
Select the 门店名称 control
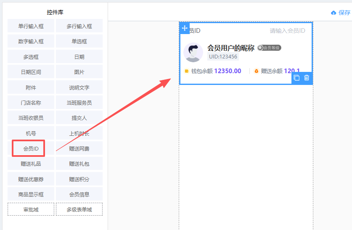coord(31,103)
